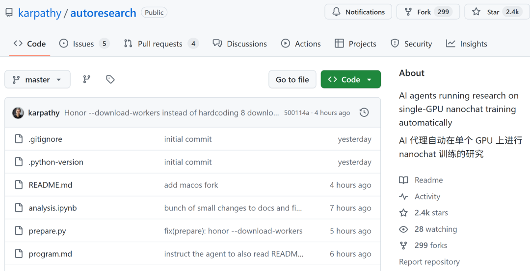The width and height of the screenshot is (530, 271).
Task: Click the repository icon before karpathy
Action: click(9, 13)
